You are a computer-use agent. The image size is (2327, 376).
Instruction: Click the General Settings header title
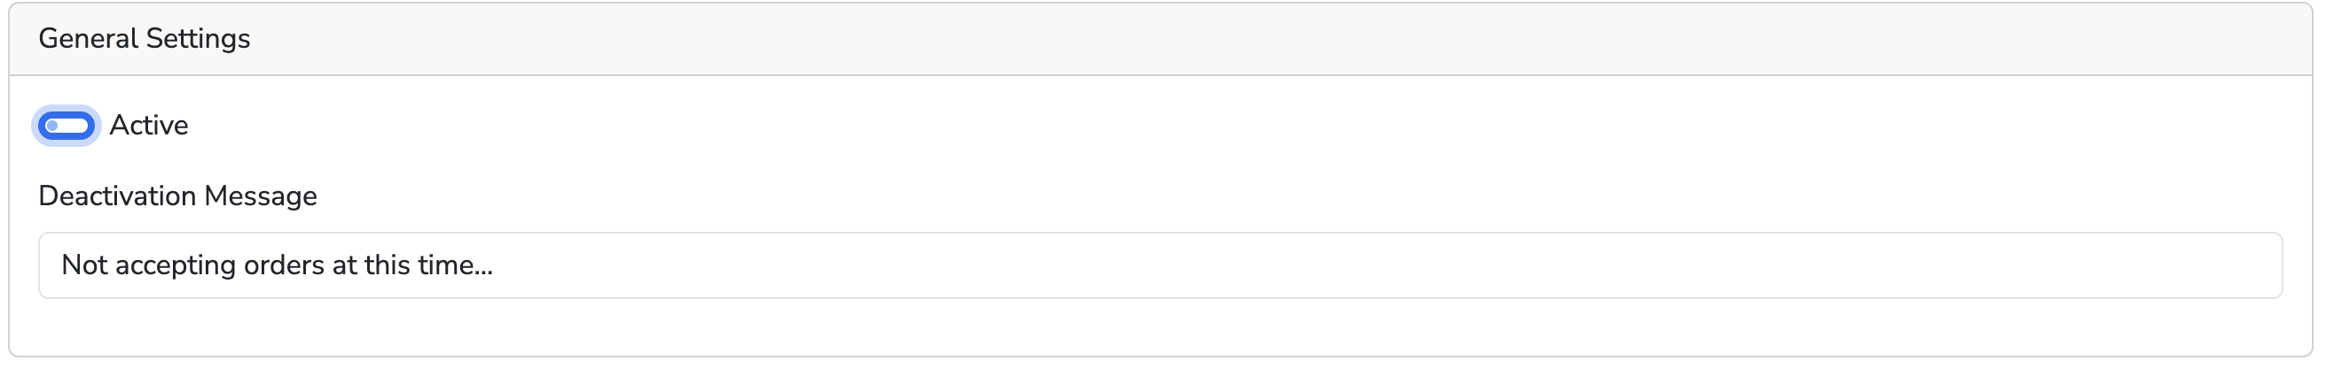(x=144, y=39)
